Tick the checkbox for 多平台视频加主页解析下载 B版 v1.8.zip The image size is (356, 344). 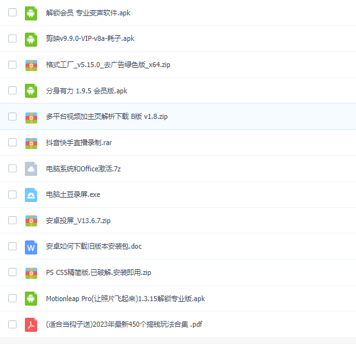pos(12,116)
